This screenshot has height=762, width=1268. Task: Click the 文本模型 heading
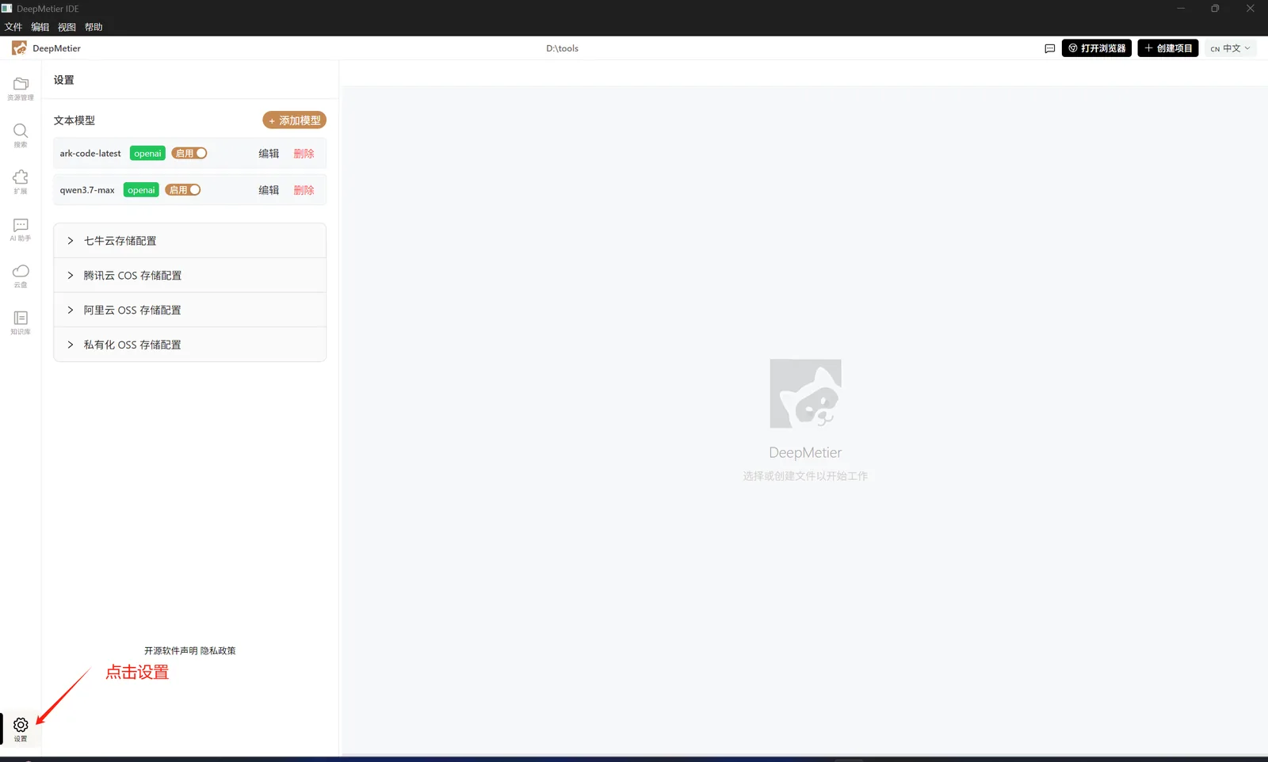pyautogui.click(x=74, y=120)
